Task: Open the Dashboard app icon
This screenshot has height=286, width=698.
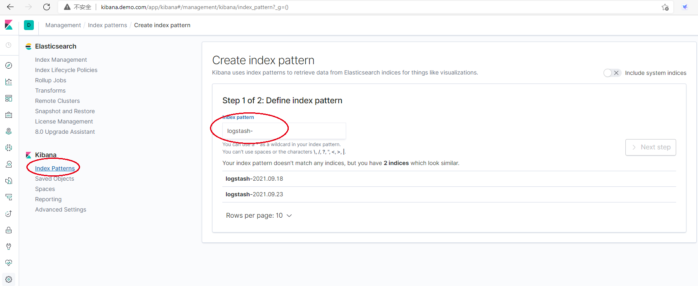Action: 9,98
